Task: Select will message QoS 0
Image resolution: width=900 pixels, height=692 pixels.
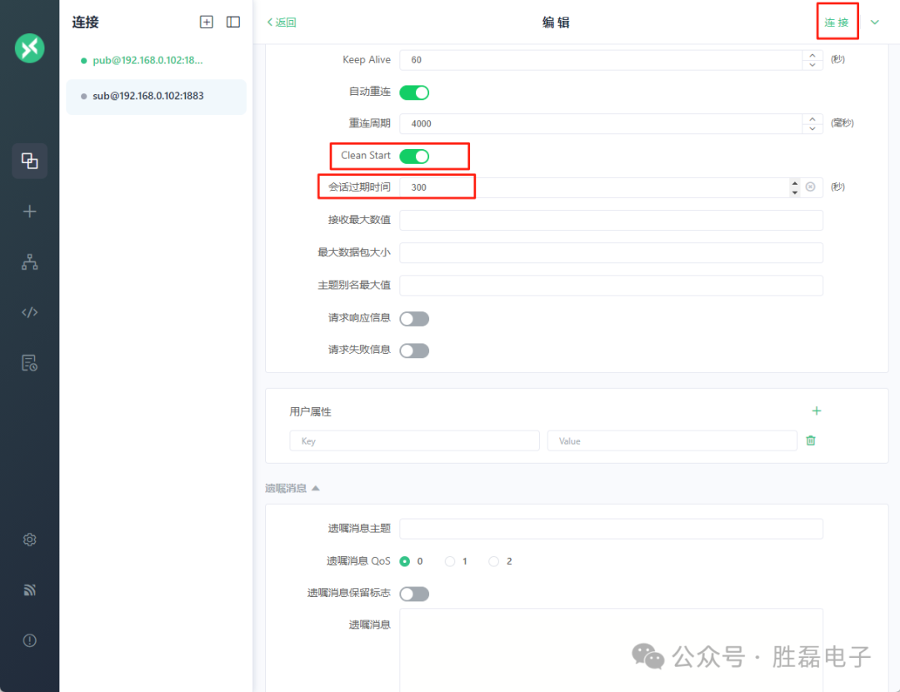Action: click(x=405, y=561)
